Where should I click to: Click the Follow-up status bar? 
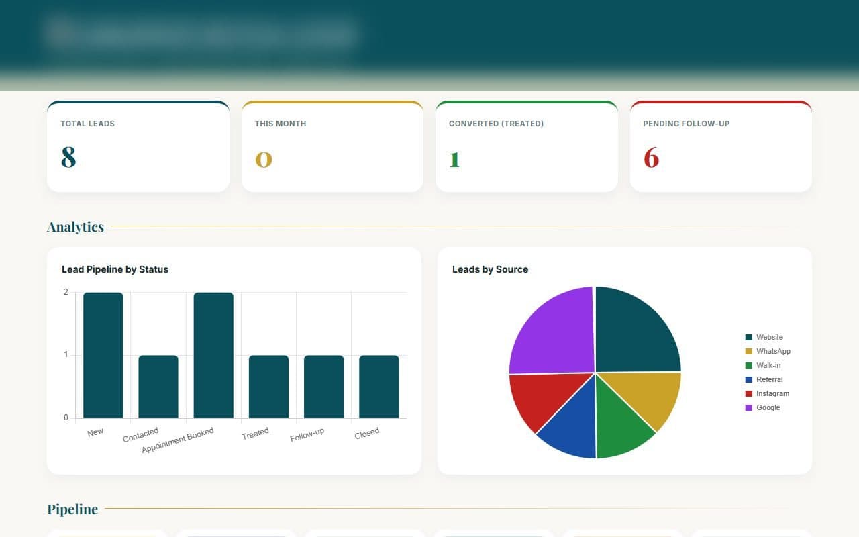[x=323, y=387]
